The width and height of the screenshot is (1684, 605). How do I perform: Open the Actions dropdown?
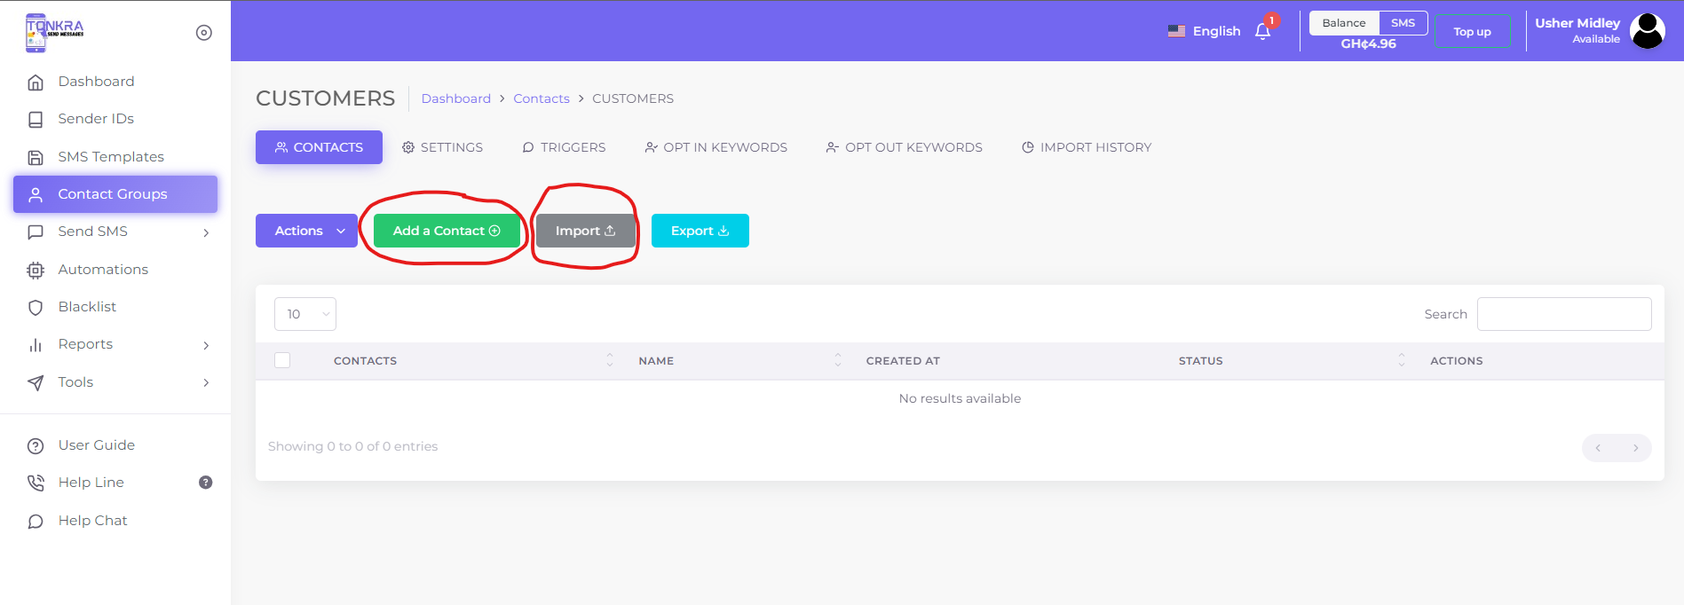[x=307, y=231]
